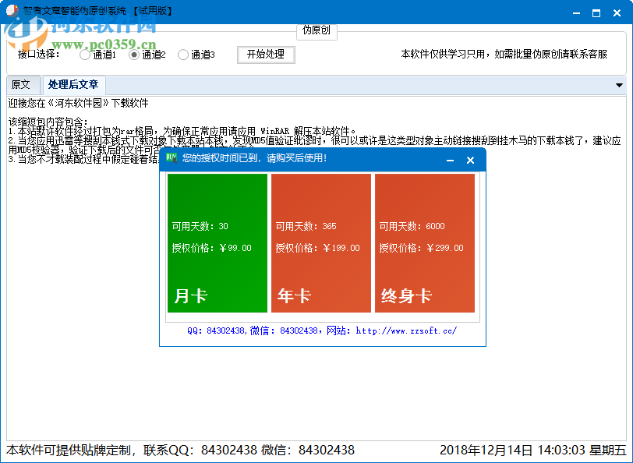This screenshot has height=463, width=633.
Task: Click line 迎接您在《河东软件园》下载软件
Action: (78, 104)
